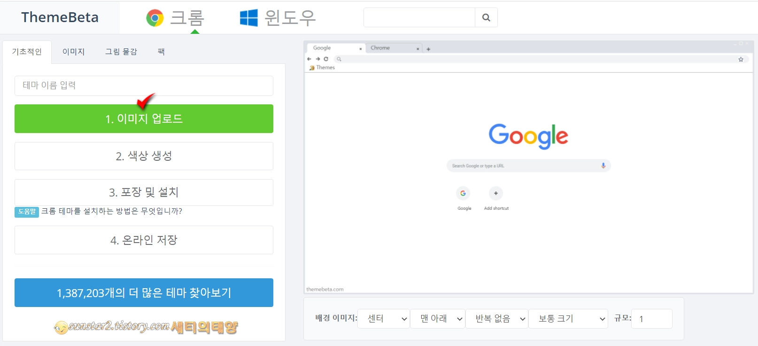Click the magnifier search button
This screenshot has height=346, width=758.
coord(486,17)
